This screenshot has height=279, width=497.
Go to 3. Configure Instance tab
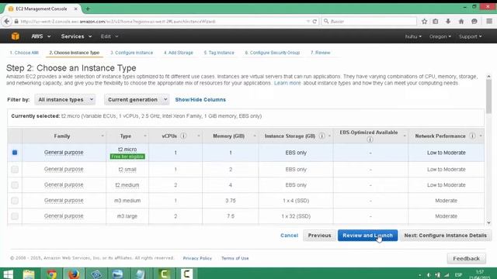pyautogui.click(x=131, y=53)
